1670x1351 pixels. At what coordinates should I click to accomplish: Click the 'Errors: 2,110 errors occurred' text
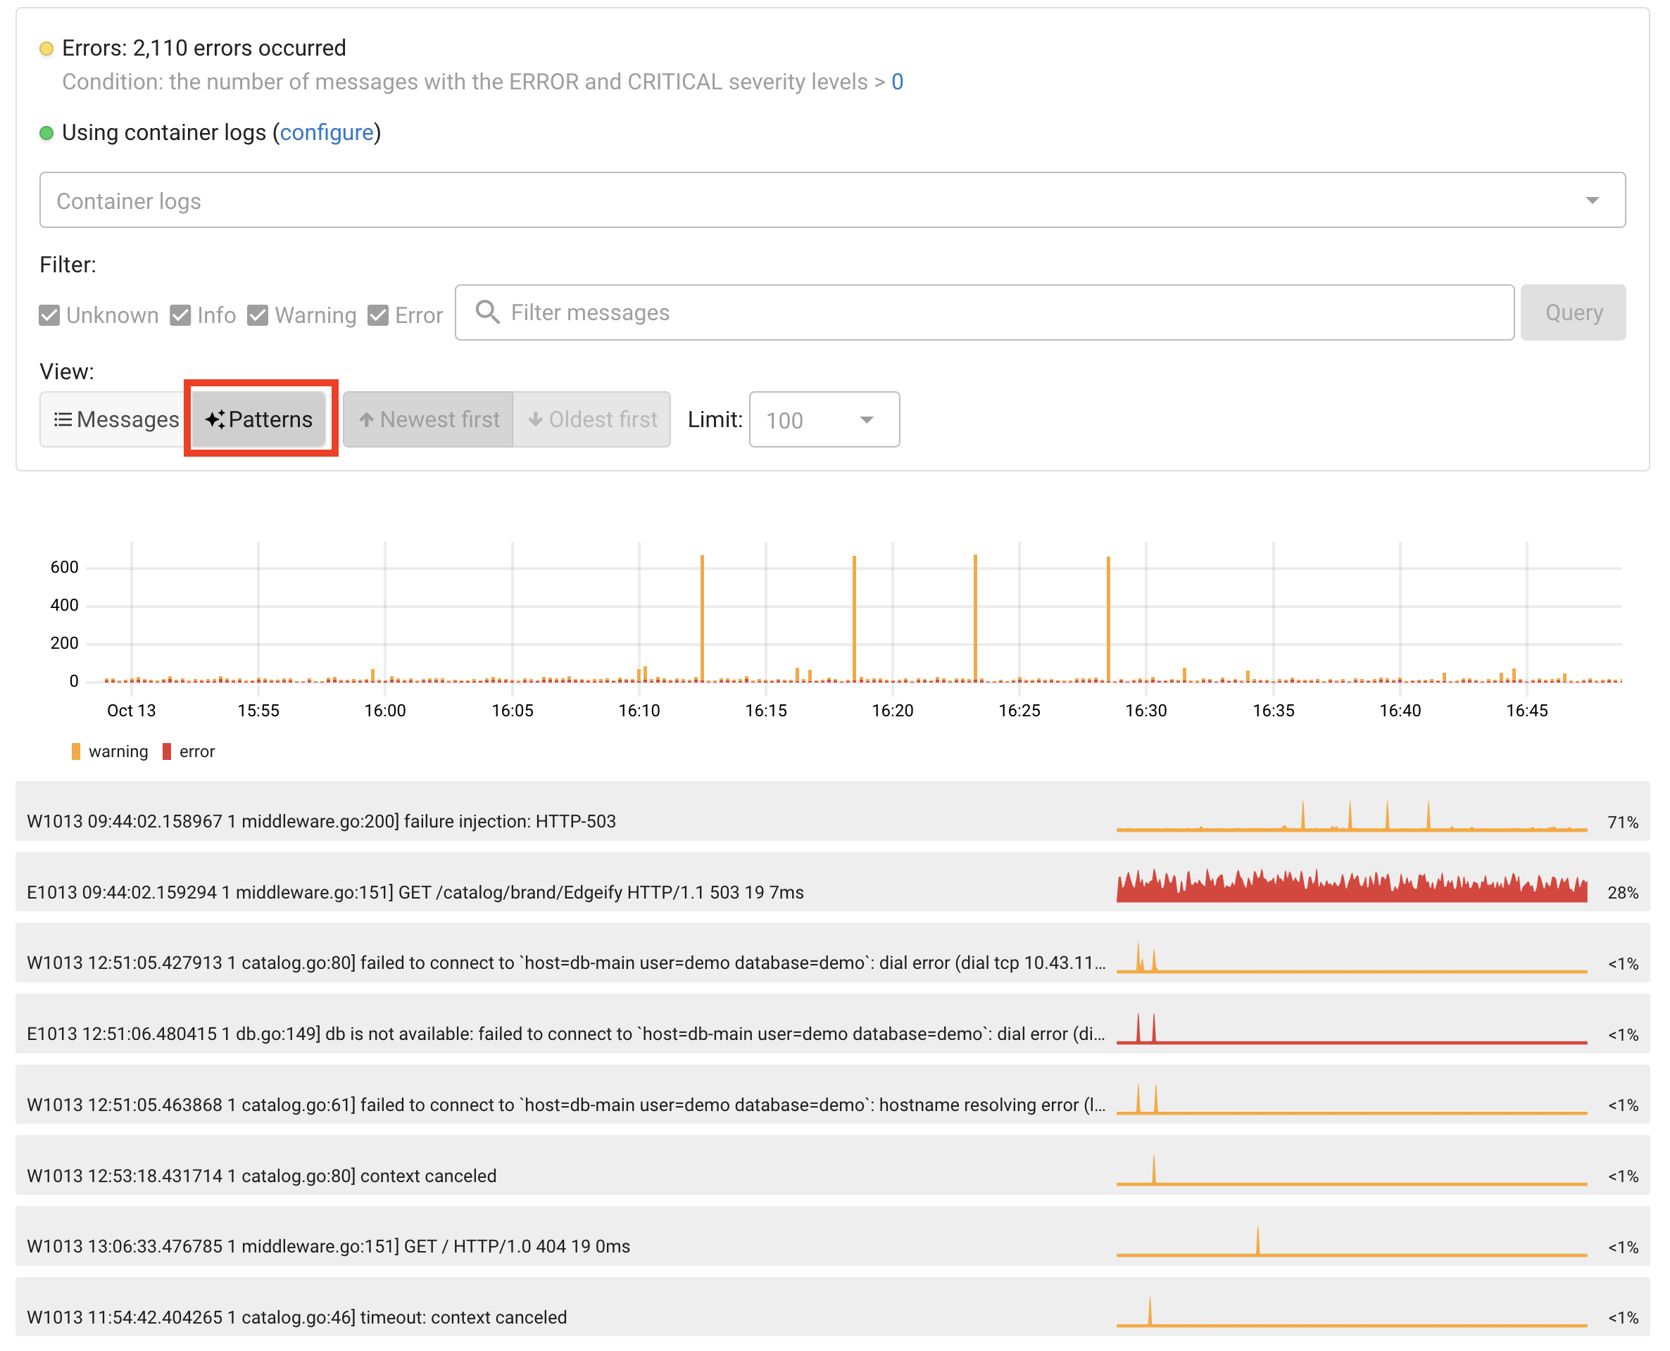click(x=204, y=49)
